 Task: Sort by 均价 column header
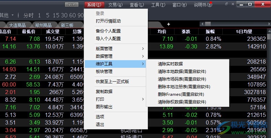162,31
